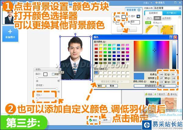Screen dimensions: 183x130
Task: Click the color preview box 颜色|纯色
Action: click(139, 76)
